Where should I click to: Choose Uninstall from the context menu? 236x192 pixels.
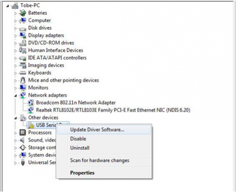(x=80, y=148)
